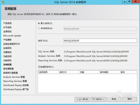This screenshot has height=105, width=140.
Task: Click the 实例 ID input field
Action: pos(100,41)
